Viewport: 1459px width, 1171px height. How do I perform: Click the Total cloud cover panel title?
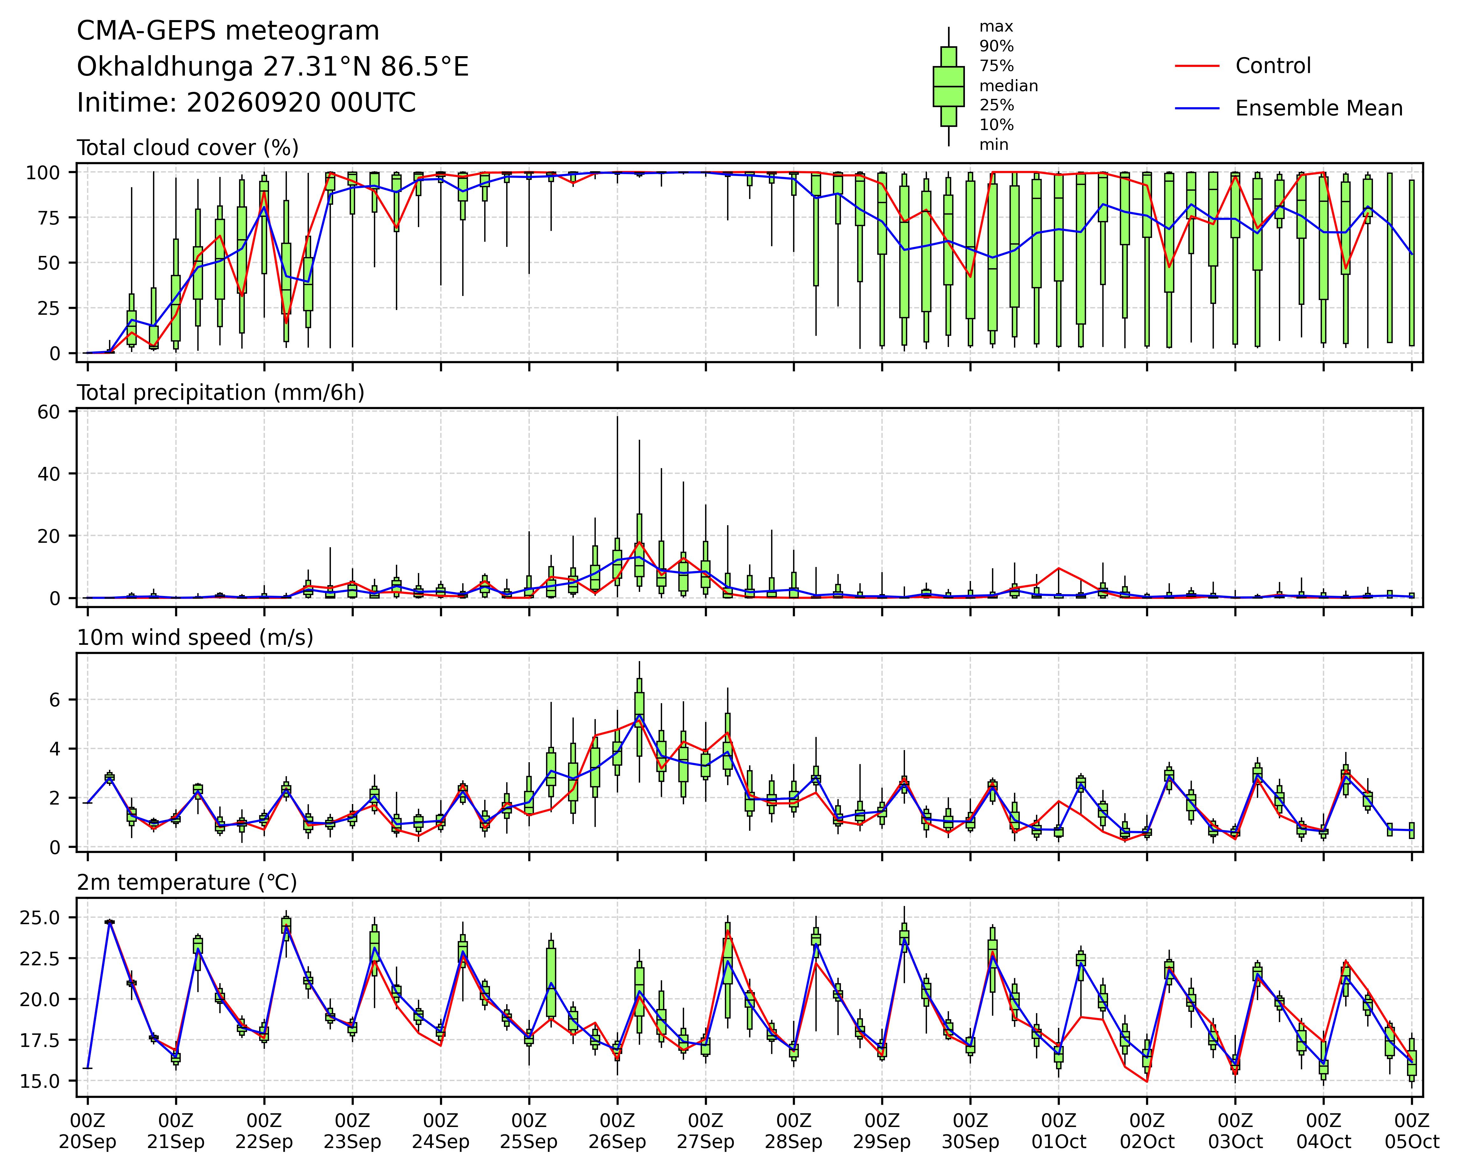pos(188,148)
